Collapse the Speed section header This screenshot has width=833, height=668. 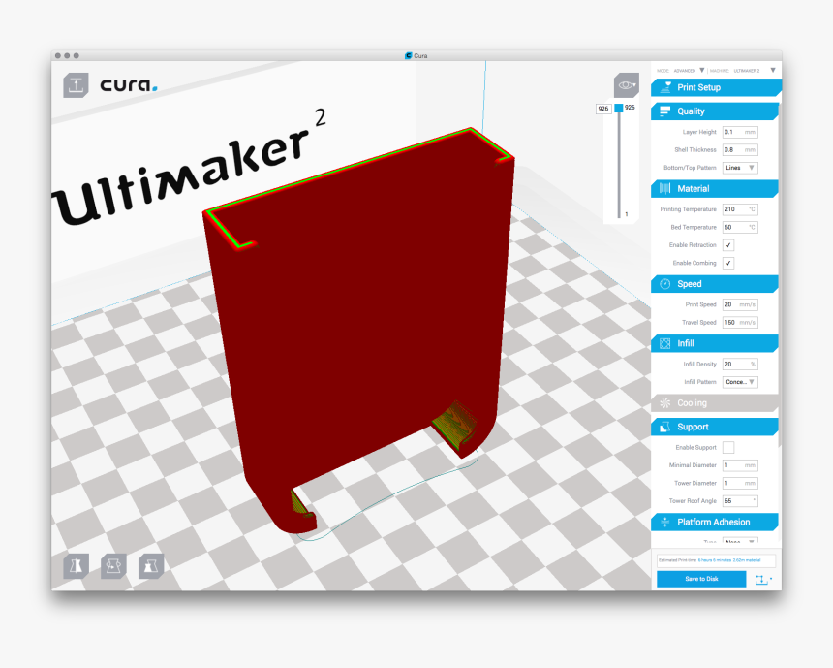(x=715, y=284)
